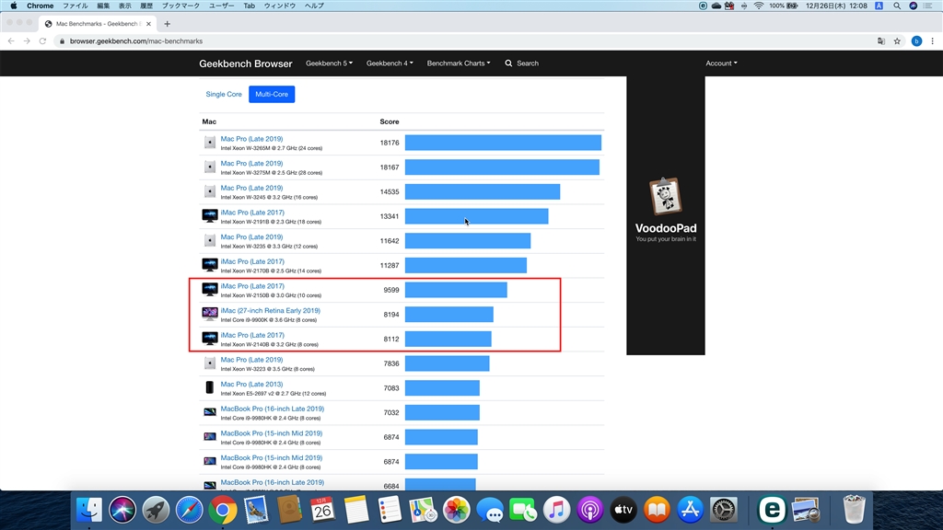Screen dimensions: 943x530
Task: Click Search in the Geekbench navbar
Action: [521, 63]
